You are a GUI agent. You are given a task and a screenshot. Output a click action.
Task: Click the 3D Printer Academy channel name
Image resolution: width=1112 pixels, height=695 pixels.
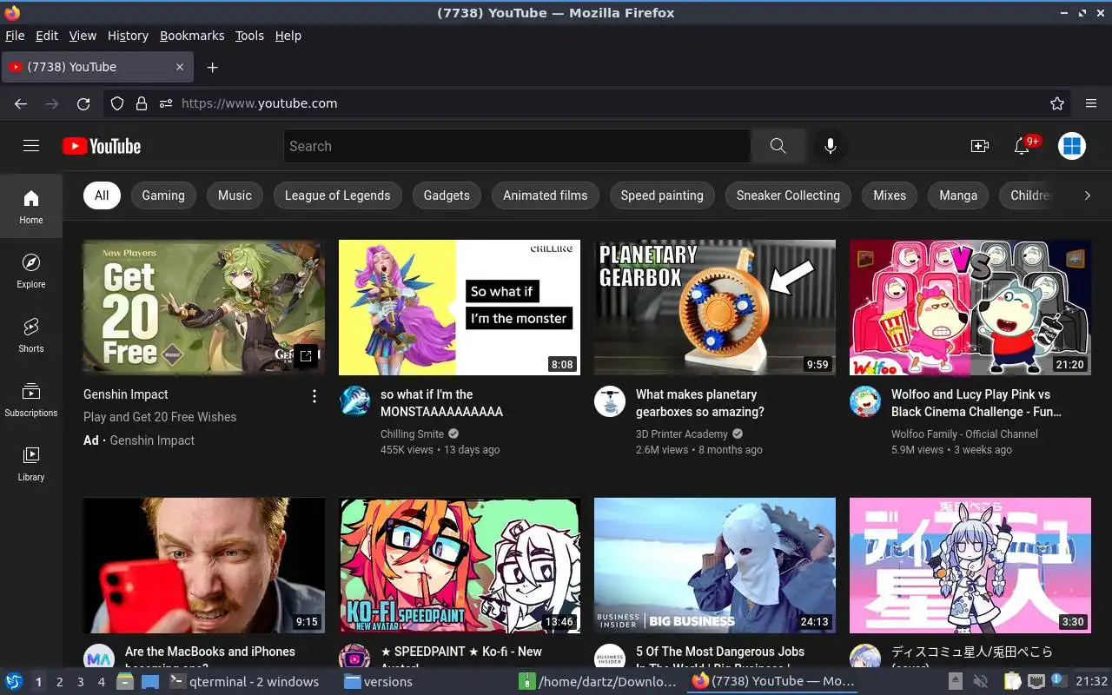pyautogui.click(x=682, y=434)
